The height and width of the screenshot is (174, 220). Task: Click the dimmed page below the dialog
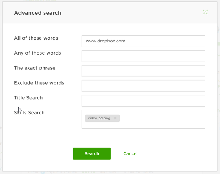110,172
